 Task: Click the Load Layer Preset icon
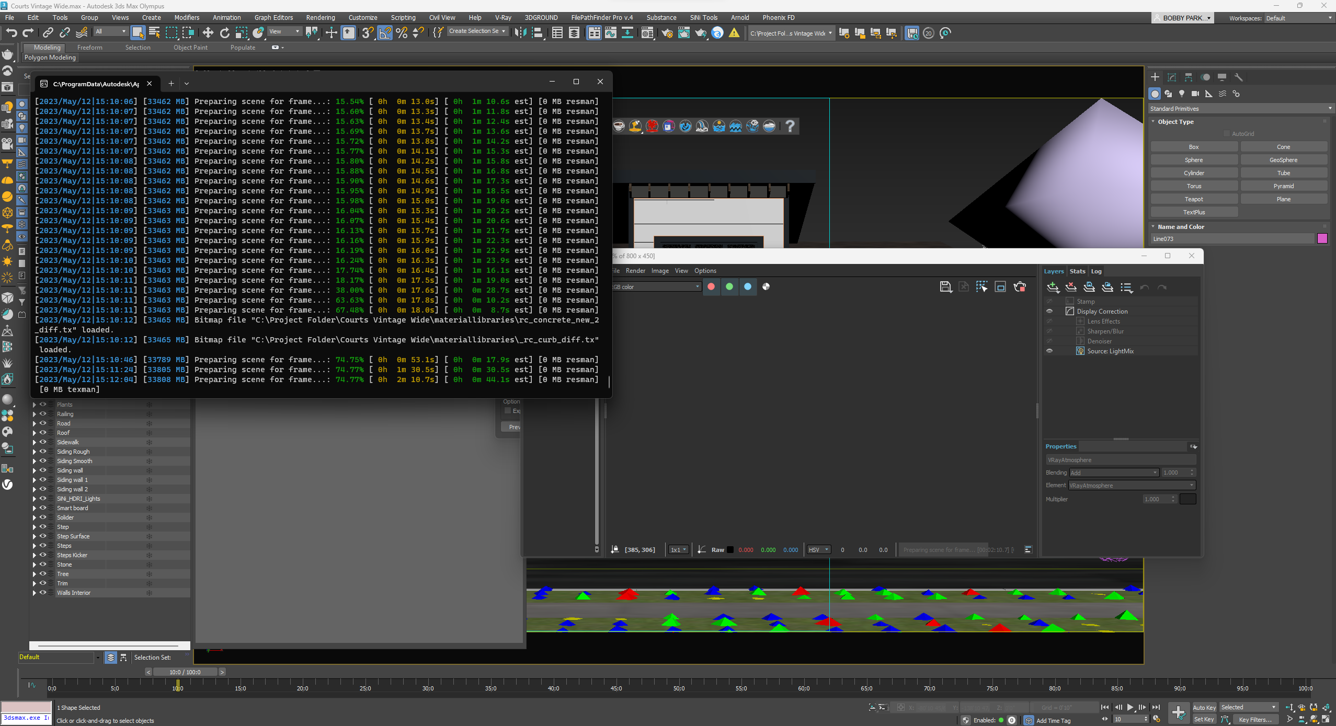[x=1107, y=287]
